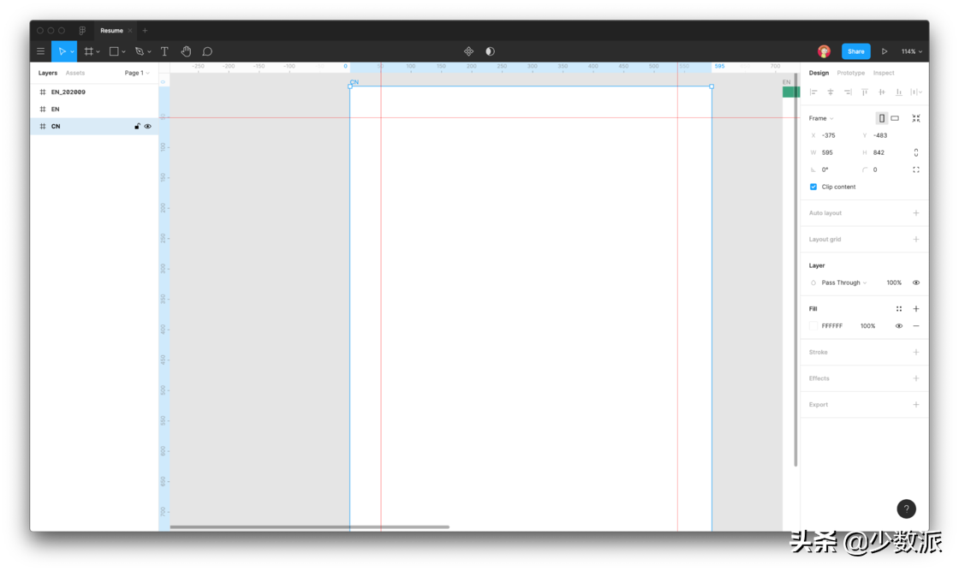959x571 pixels.
Task: Select the Comment tool
Action: point(207,51)
